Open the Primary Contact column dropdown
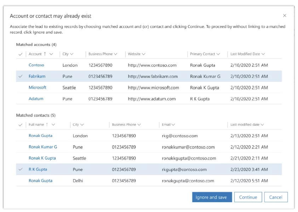The width and height of the screenshot is (298, 212). [218, 54]
